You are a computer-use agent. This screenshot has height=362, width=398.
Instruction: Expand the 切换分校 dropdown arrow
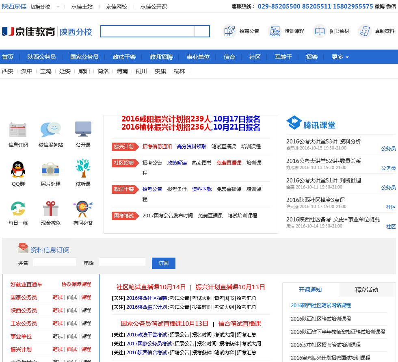coord(58,7)
